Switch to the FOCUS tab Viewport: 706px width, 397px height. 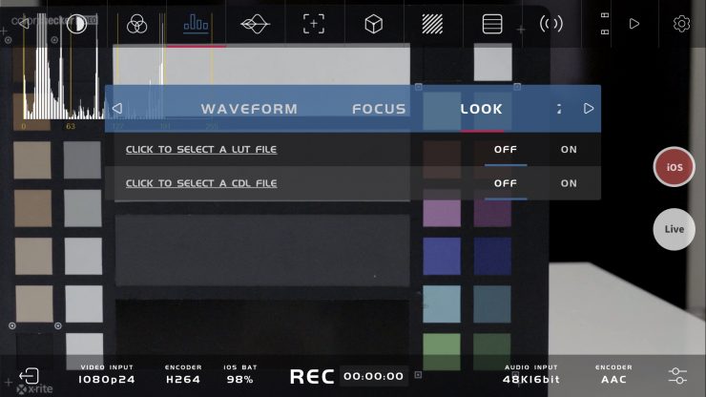(x=379, y=109)
